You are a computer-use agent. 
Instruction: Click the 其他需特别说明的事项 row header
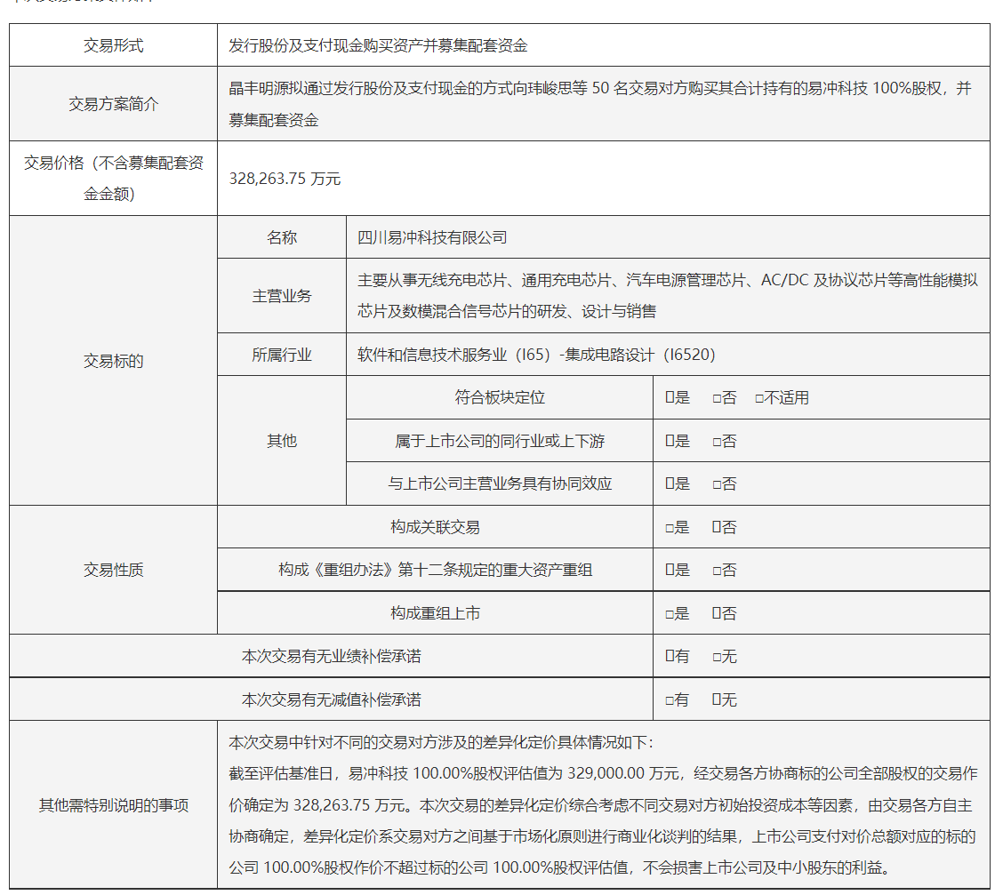(x=113, y=805)
